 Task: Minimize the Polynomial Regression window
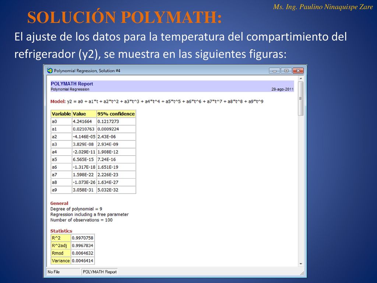tap(275, 71)
